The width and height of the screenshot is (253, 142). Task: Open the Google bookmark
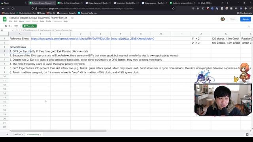[x=41, y=13]
